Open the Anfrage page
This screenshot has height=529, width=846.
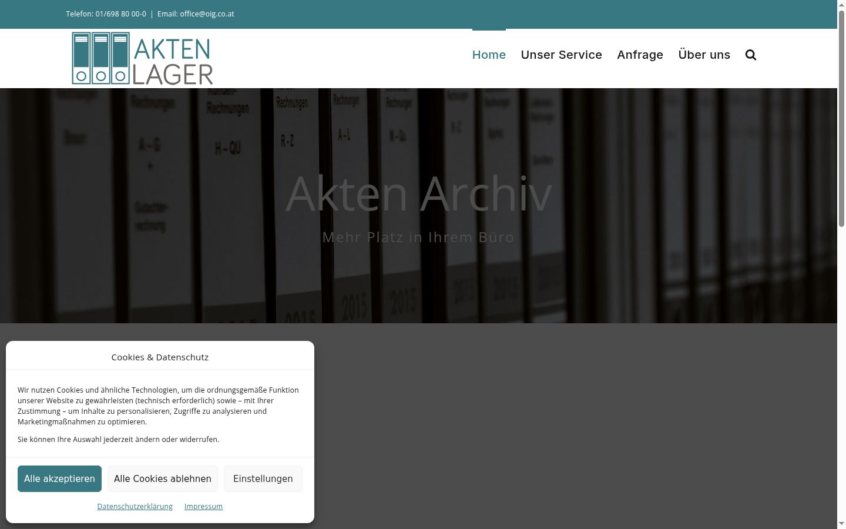pyautogui.click(x=640, y=55)
